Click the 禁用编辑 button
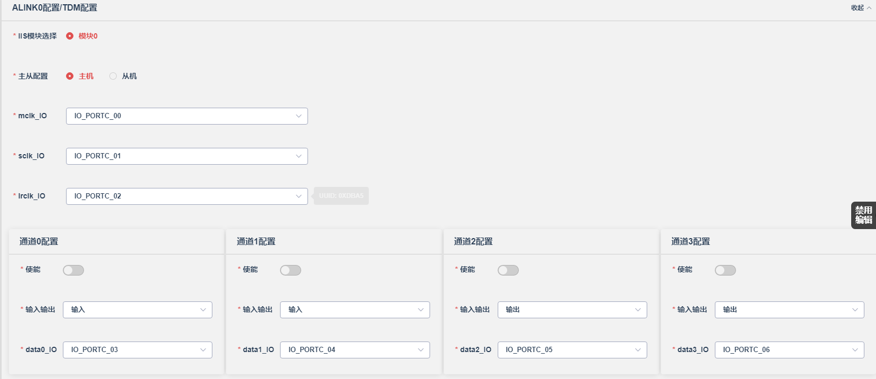Viewport: 876px width, 379px height. (863, 215)
